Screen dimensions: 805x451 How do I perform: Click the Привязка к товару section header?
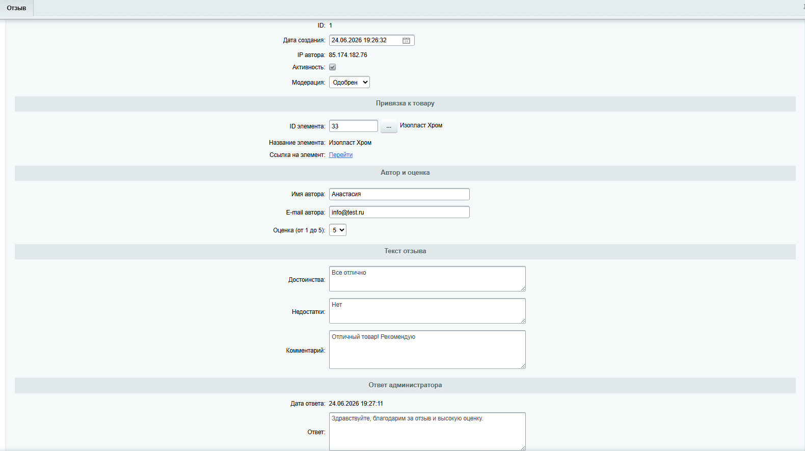405,103
